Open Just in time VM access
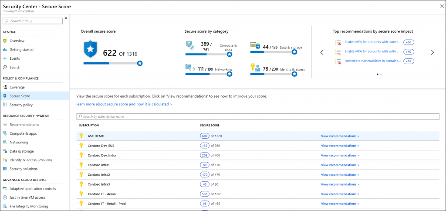 pos(27,197)
